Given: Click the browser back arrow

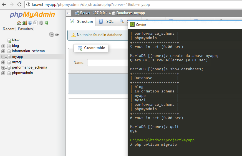Looking at the screenshot, I should tap(4, 4).
